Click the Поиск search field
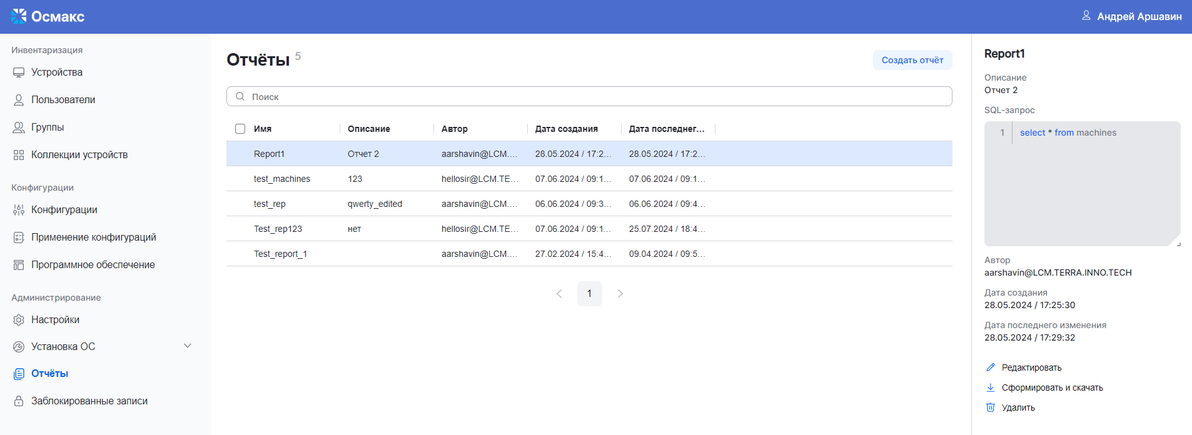 click(x=589, y=97)
